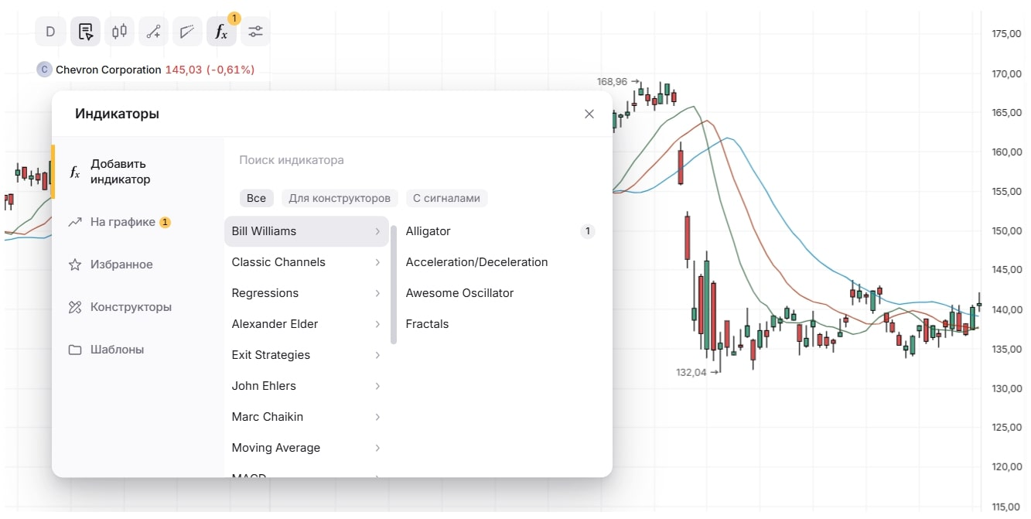
Task: Toggle Для конструкторов filter chip
Action: coord(340,198)
